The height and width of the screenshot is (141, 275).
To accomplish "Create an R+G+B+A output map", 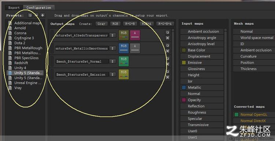I will [165, 24].
